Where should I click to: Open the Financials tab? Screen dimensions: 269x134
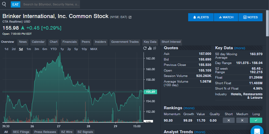point(69,42)
